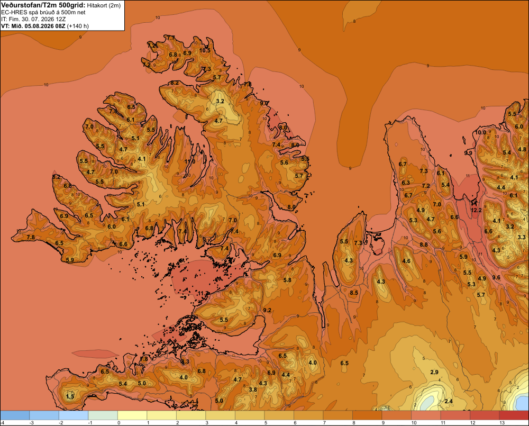The image size is (529, 426).
Task: Click the color scale swatch between -4 and -3
Action: pyautogui.click(x=15, y=415)
